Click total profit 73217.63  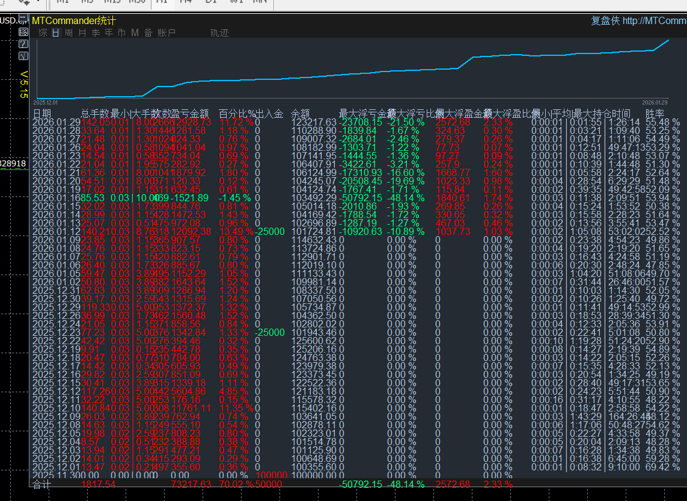pos(191,485)
